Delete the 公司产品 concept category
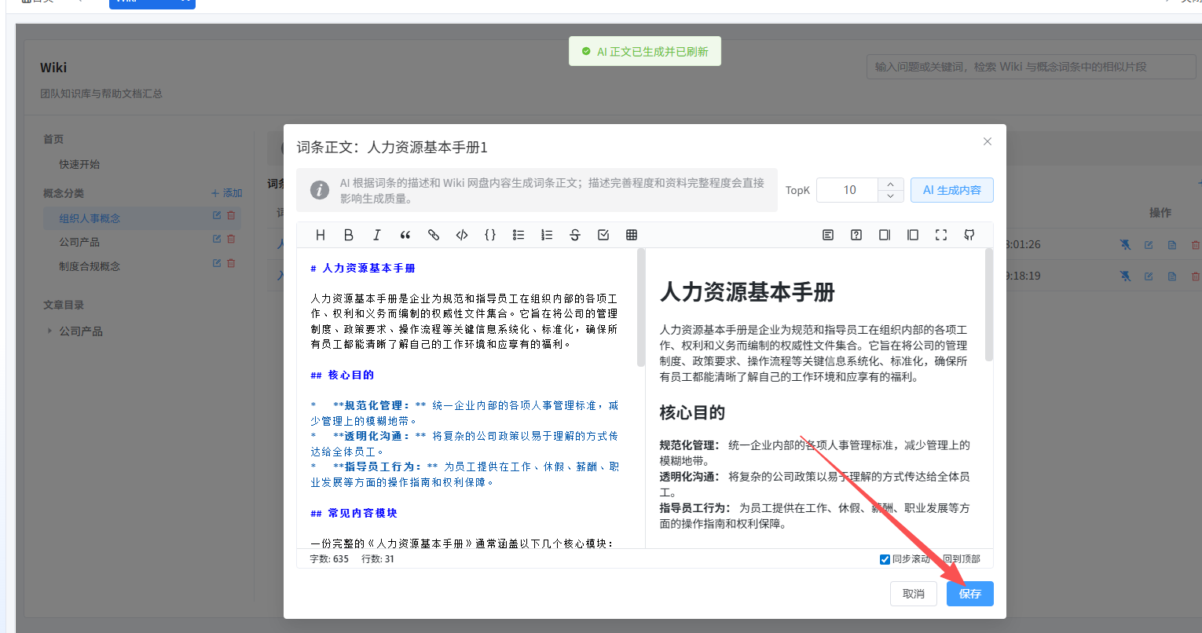 231,240
